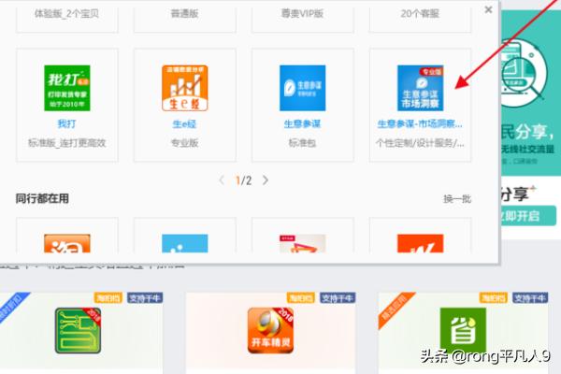This screenshot has width=561, height=374.
Task: Close the popup with the X button
Action: coord(488,9)
